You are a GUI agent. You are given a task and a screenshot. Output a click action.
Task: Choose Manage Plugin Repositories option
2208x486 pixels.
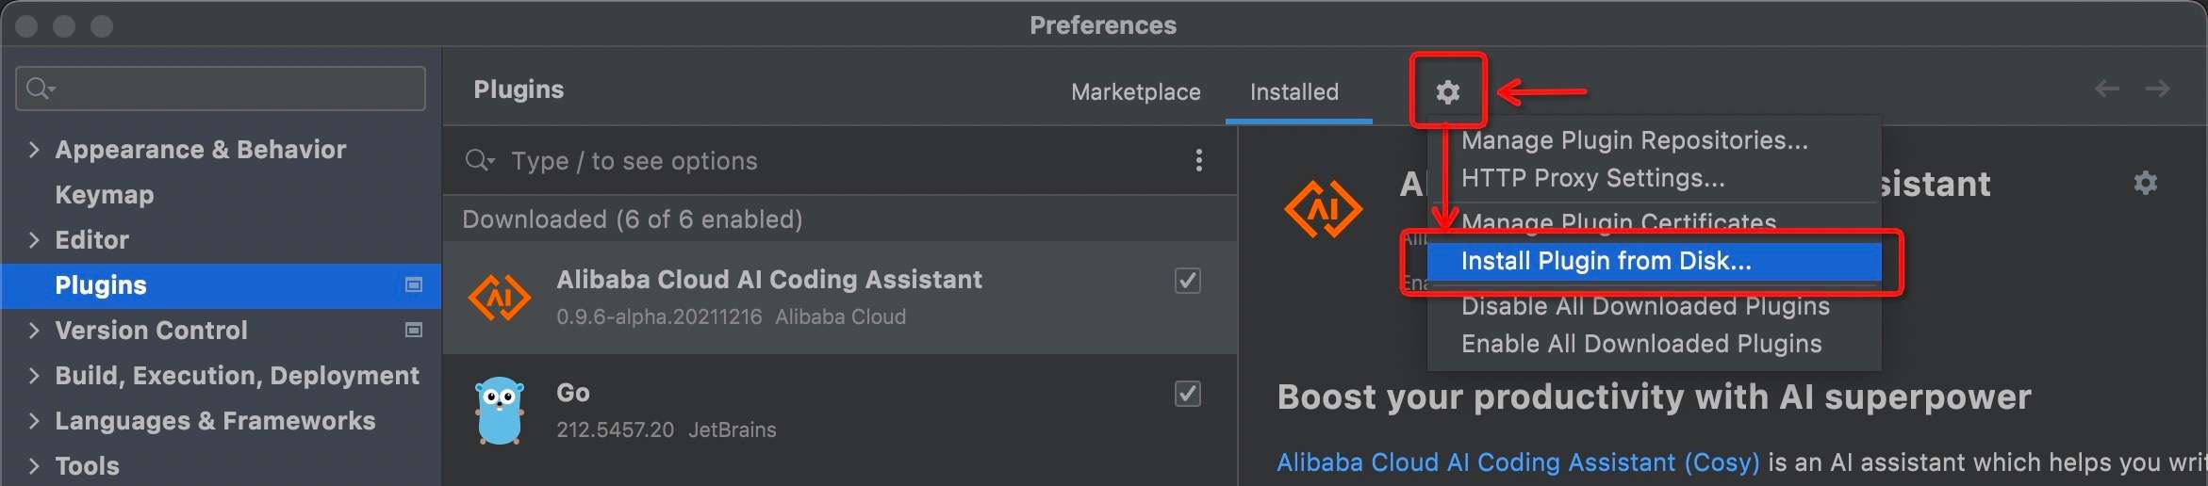pyautogui.click(x=1634, y=140)
